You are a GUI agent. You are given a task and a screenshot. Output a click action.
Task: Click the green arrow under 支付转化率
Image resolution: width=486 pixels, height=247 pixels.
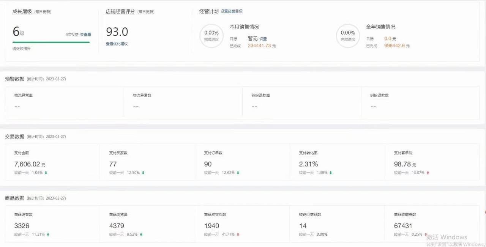[x=331, y=173]
